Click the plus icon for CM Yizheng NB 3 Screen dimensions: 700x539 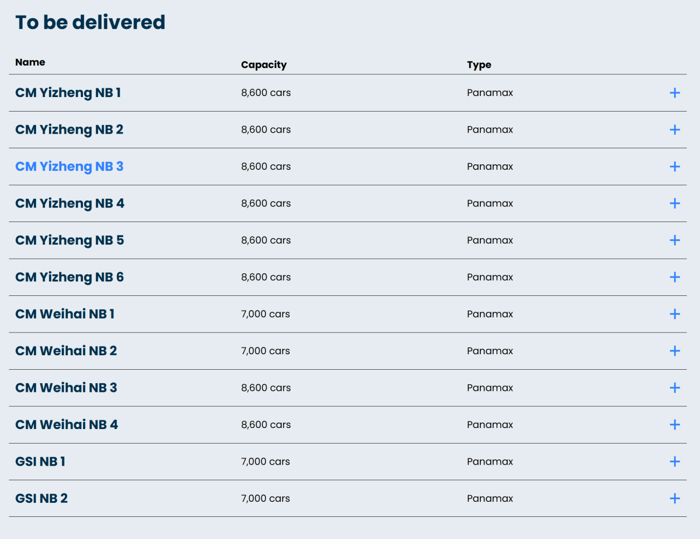pyautogui.click(x=675, y=167)
